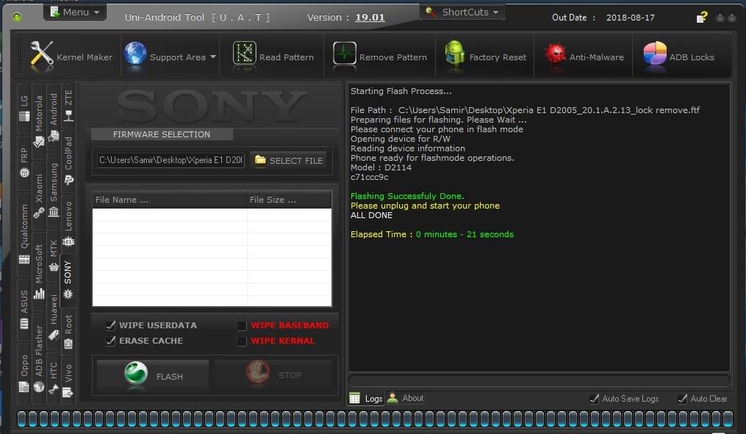The height and width of the screenshot is (434, 746).
Task: Click 'Elapsed Time' log line
Action: [432, 234]
